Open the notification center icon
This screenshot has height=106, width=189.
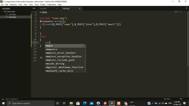tap(184, 103)
